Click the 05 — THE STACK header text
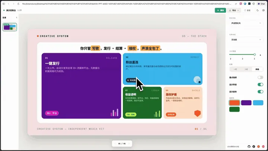 click(x=194, y=36)
